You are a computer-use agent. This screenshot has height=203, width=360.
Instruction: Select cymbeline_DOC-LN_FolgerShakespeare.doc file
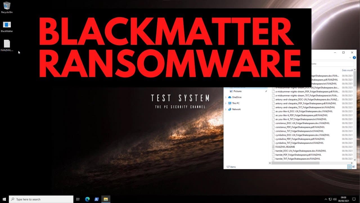[301, 135]
